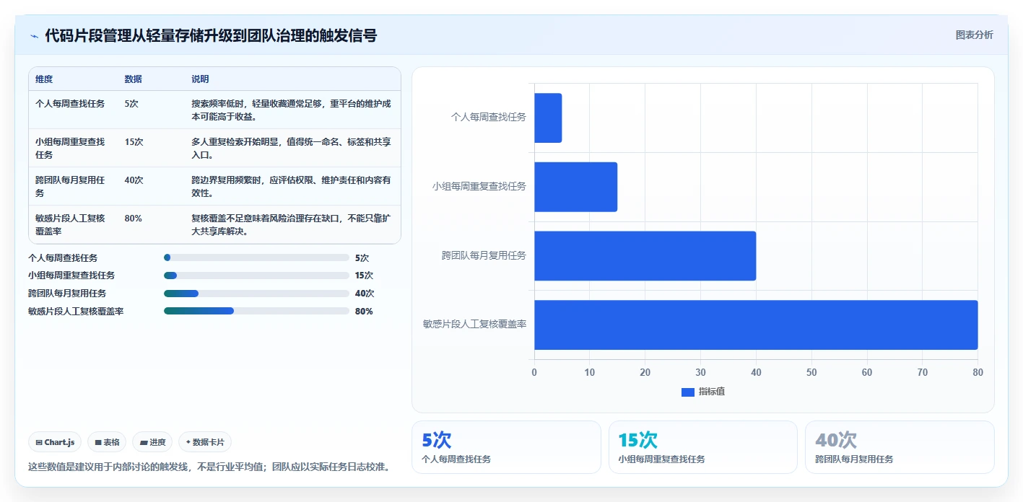Screen dimensions: 1023x502
Task: Click the 敏感片段人工复核覆盖率 progress label
Action: pos(76,312)
